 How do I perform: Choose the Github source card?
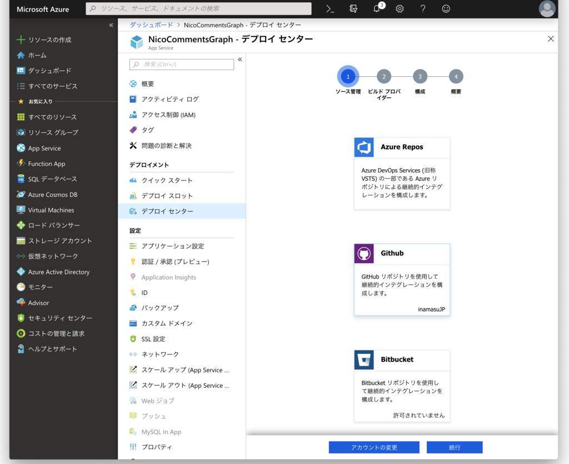click(402, 279)
